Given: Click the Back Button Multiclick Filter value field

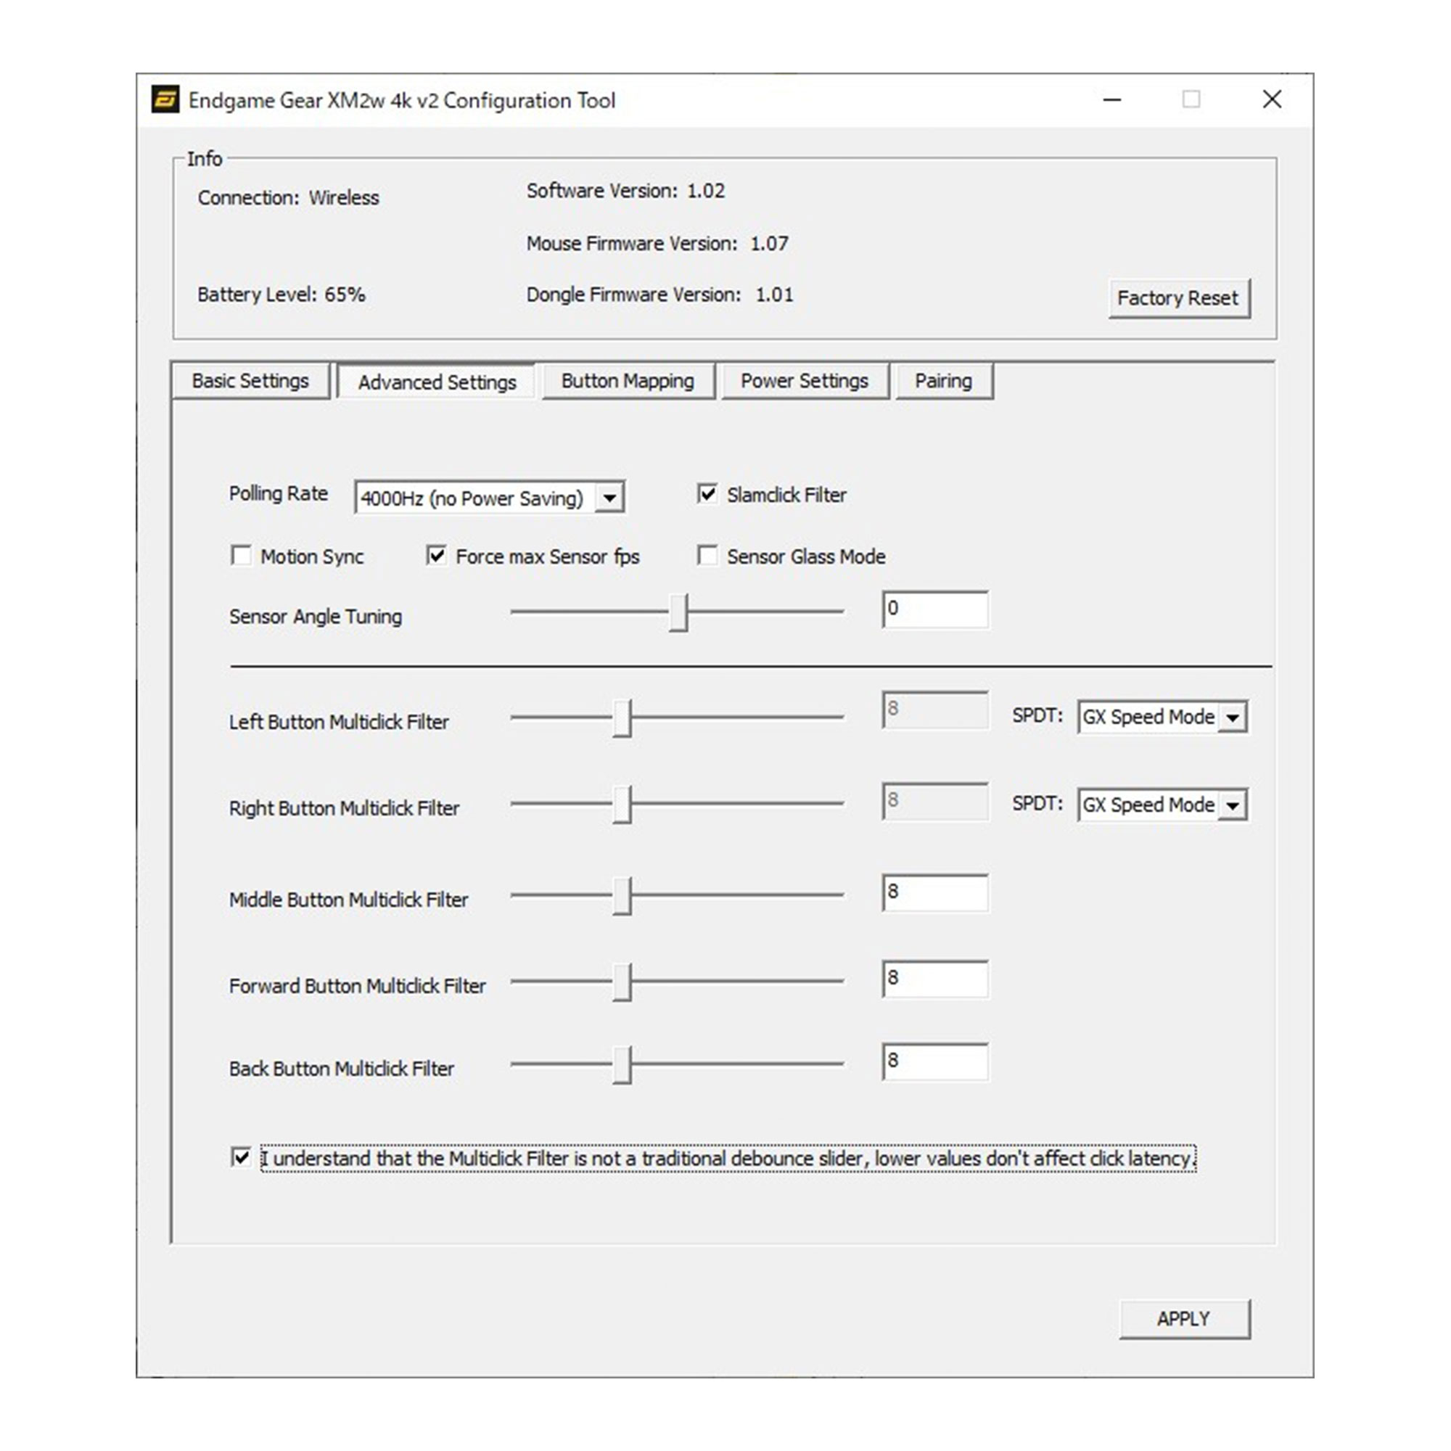Looking at the screenshot, I should [935, 1061].
